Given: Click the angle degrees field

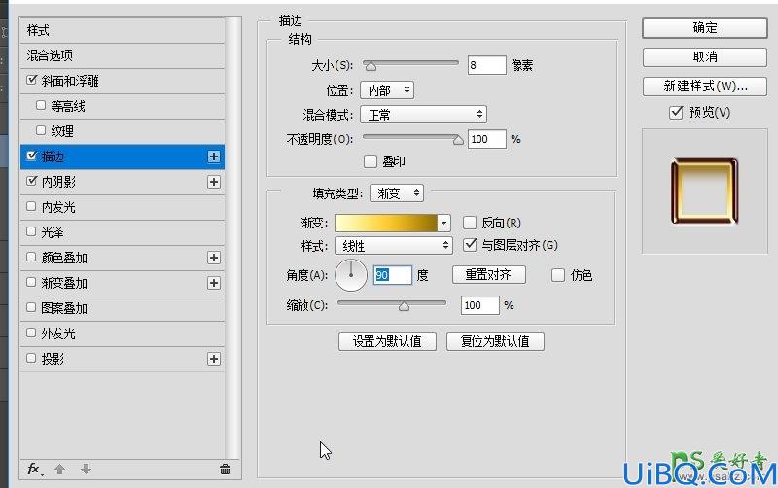Looking at the screenshot, I should coord(393,275).
